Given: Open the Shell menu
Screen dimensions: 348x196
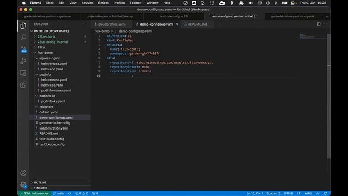Looking at the screenshot, I should pyautogui.click(x=49, y=3).
